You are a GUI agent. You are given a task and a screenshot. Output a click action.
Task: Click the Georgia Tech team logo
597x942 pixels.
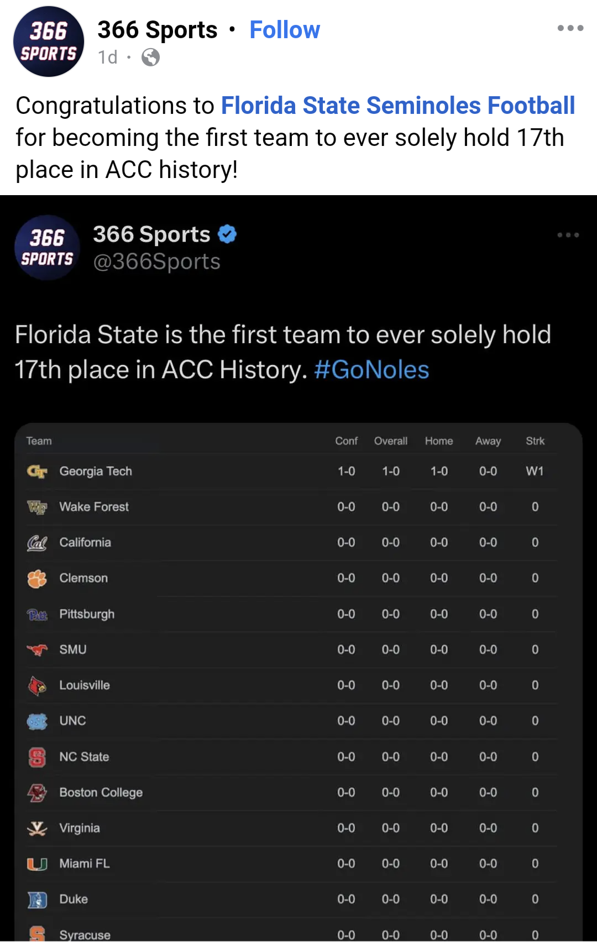tap(37, 472)
